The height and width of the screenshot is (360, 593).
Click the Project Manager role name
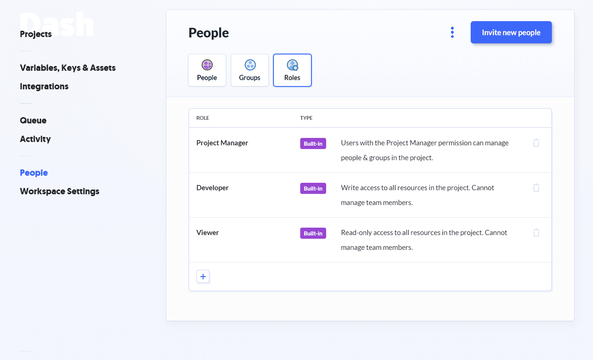222,143
